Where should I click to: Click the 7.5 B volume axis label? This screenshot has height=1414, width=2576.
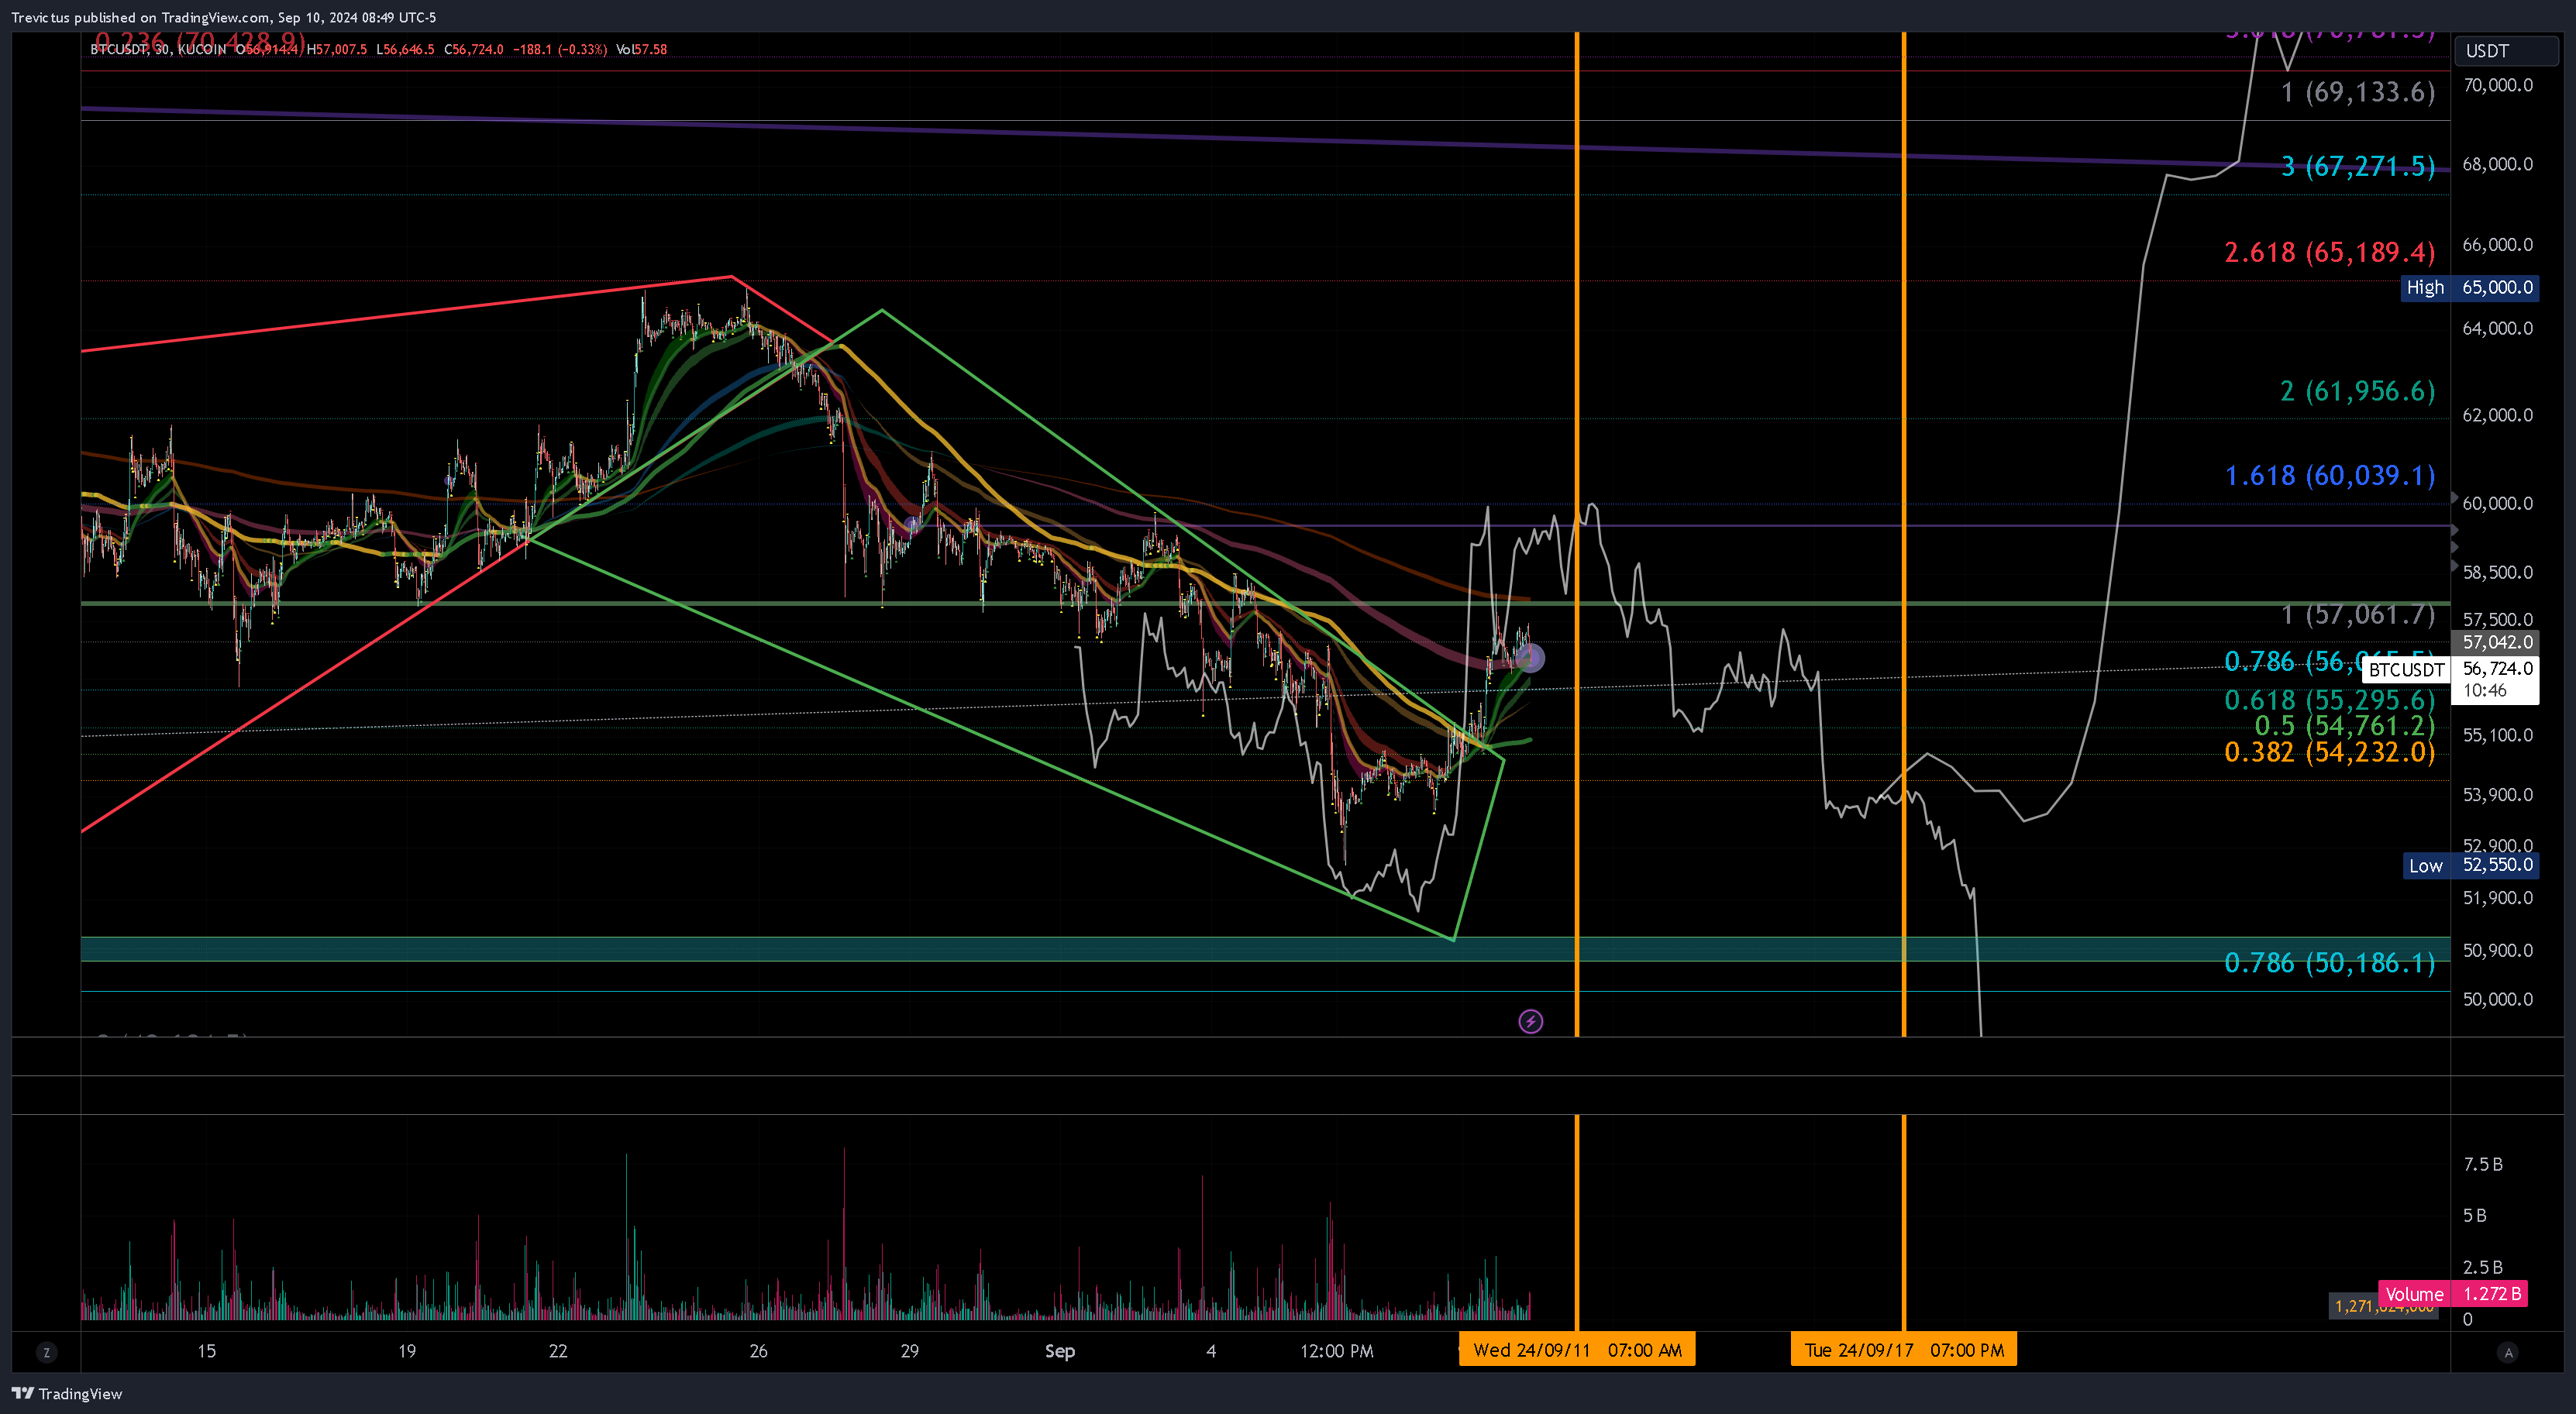point(2482,1165)
